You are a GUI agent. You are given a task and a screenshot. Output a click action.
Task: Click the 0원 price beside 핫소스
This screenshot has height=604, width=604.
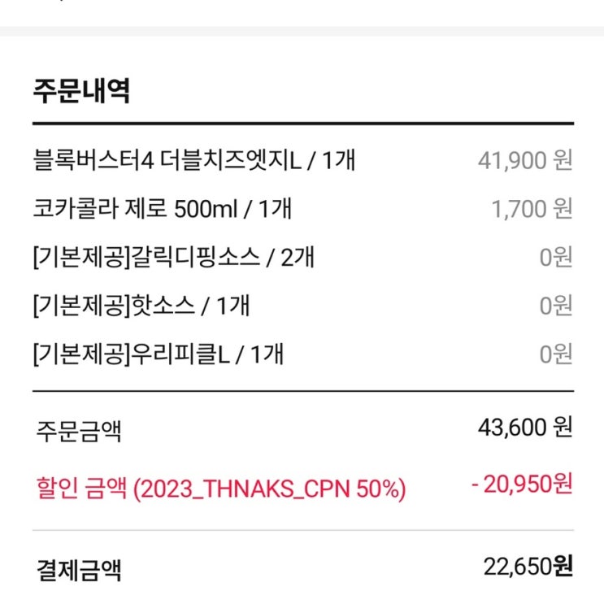point(556,306)
